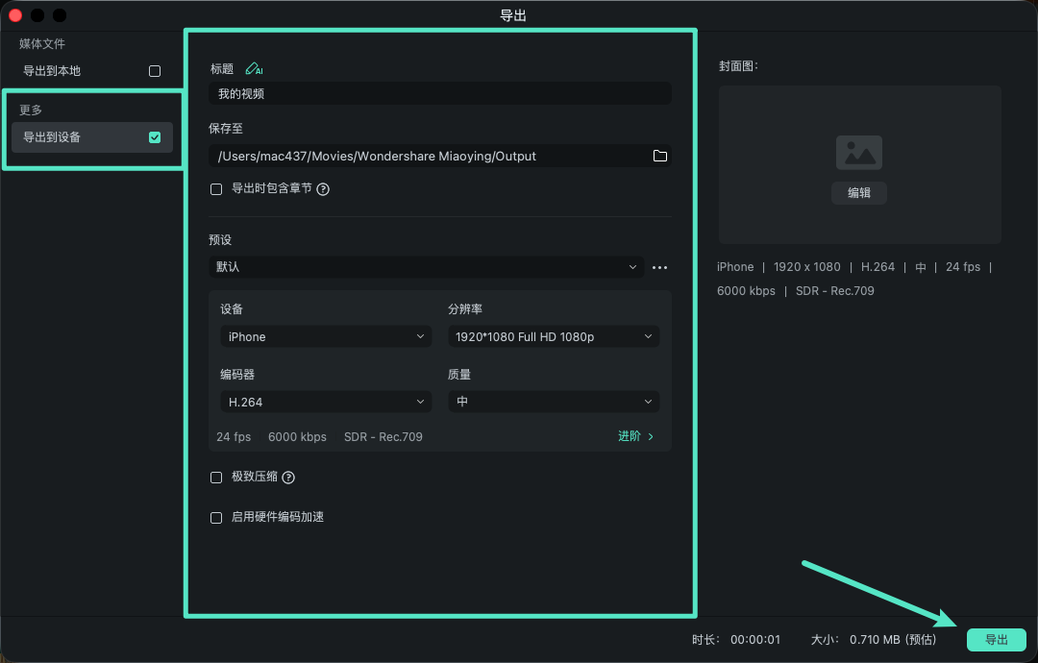Click the 24 fps value in settings panel
The image size is (1038, 663).
click(234, 436)
